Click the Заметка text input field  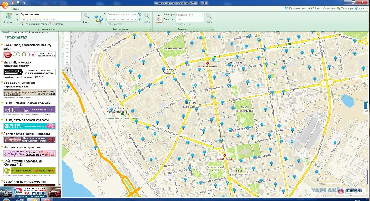pos(190,19)
